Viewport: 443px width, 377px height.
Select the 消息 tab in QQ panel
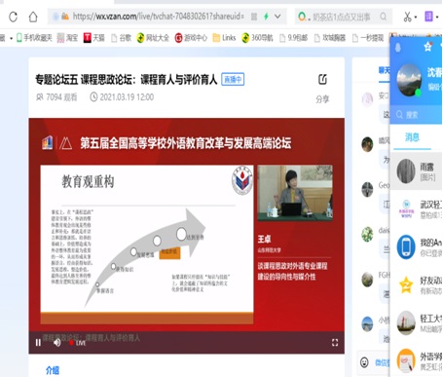412,137
